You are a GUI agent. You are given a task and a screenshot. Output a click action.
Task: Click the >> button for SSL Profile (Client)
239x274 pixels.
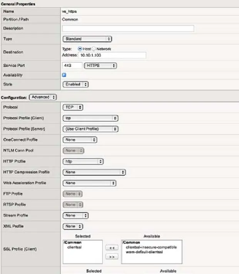click(x=112, y=257)
